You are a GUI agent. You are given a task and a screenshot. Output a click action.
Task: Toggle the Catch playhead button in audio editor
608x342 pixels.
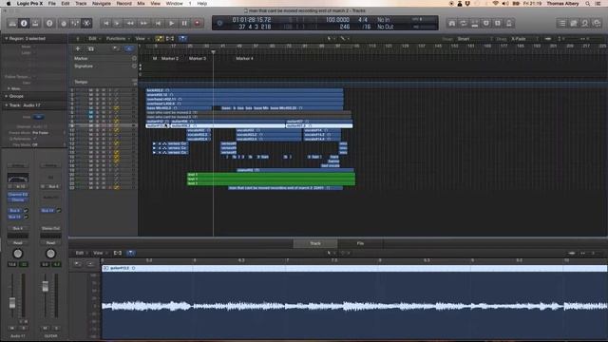131,253
